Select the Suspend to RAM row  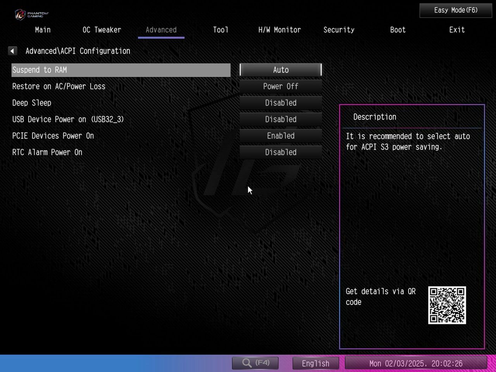point(121,70)
